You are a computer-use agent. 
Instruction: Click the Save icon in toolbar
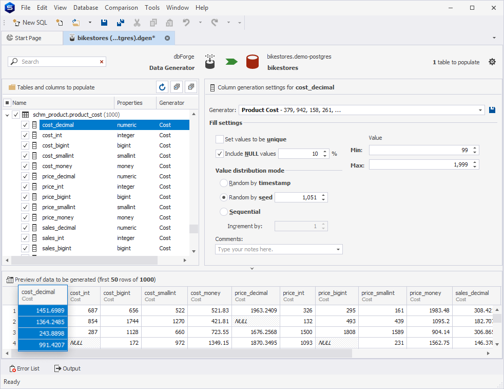tap(104, 23)
